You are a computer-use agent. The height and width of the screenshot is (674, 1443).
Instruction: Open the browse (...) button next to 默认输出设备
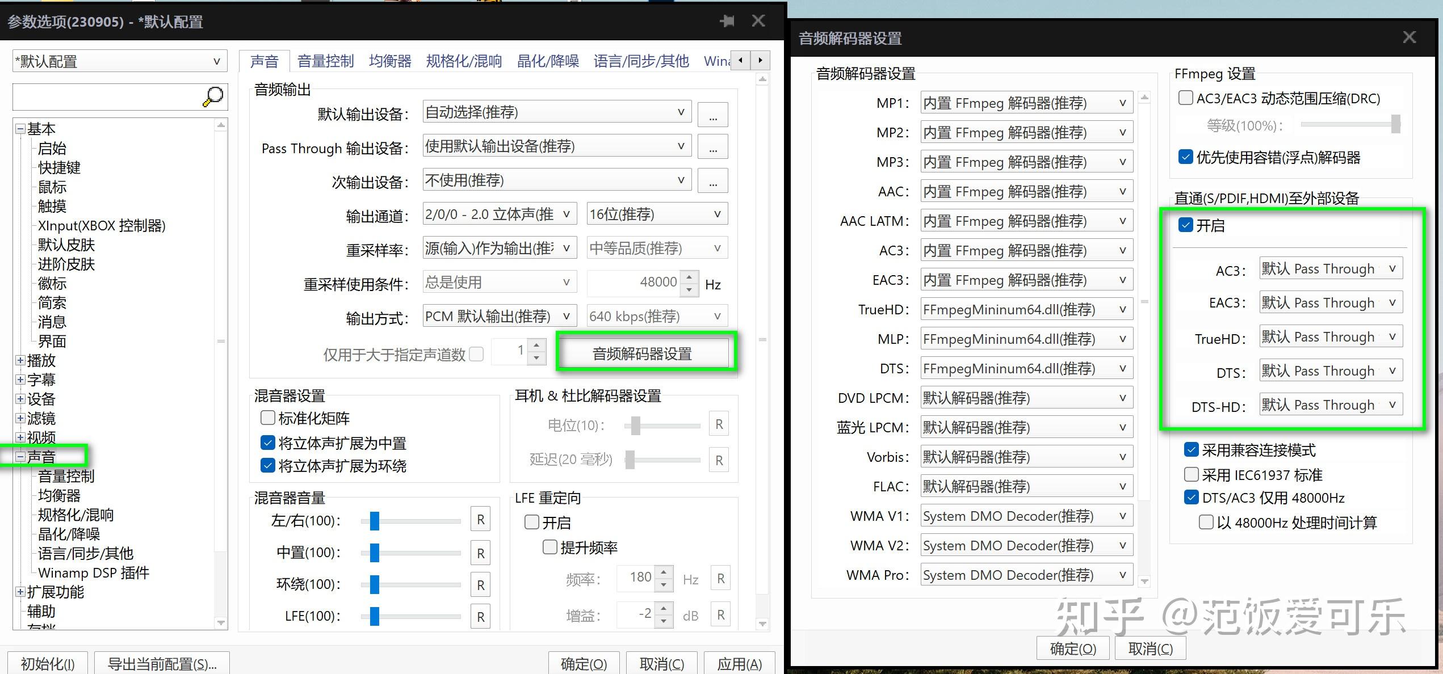[x=713, y=113]
